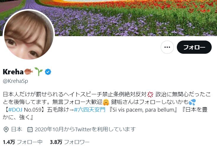The height and width of the screenshot is (146, 217).
Task: Click the sweat droplets emoji in bio
Action: tap(192, 102)
